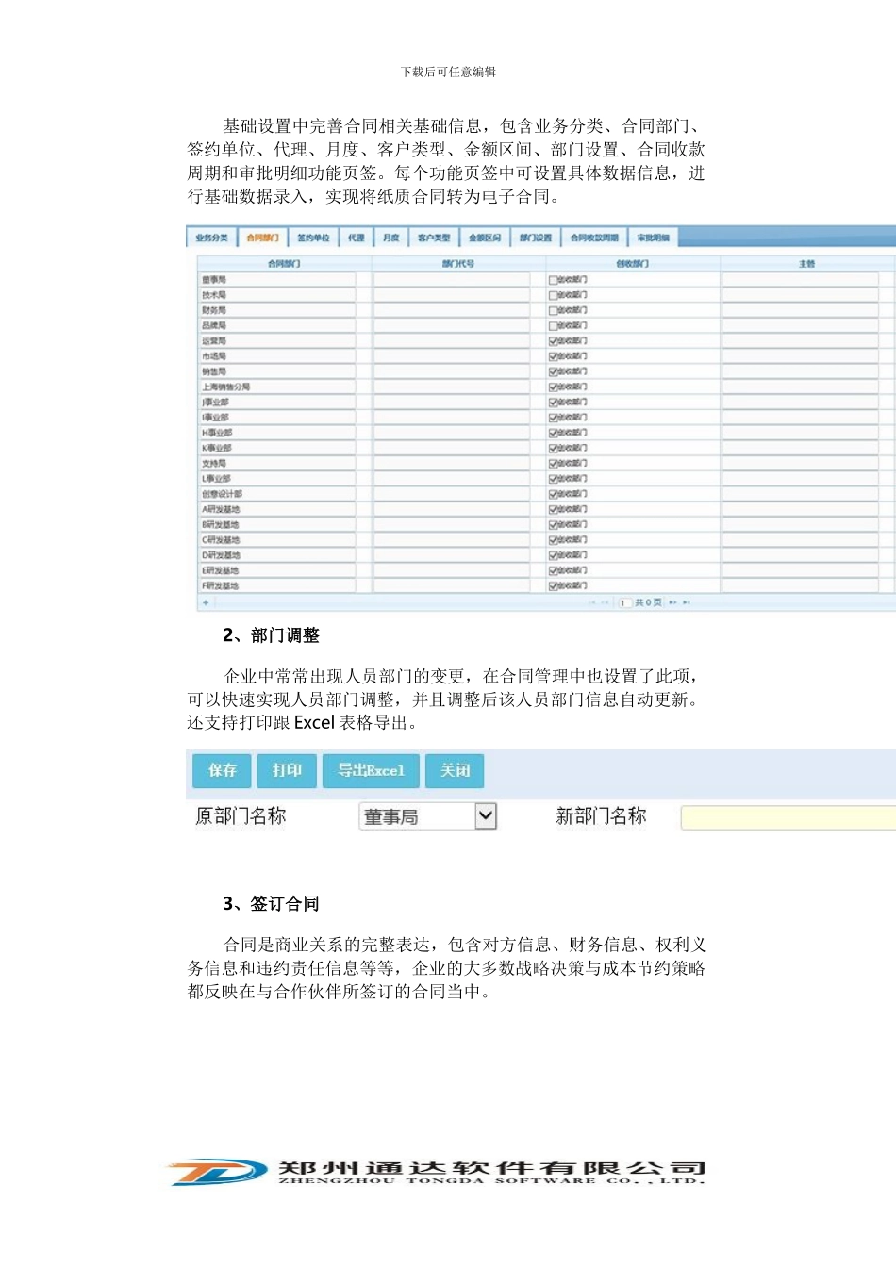Click the page number box in the pager

click(623, 602)
